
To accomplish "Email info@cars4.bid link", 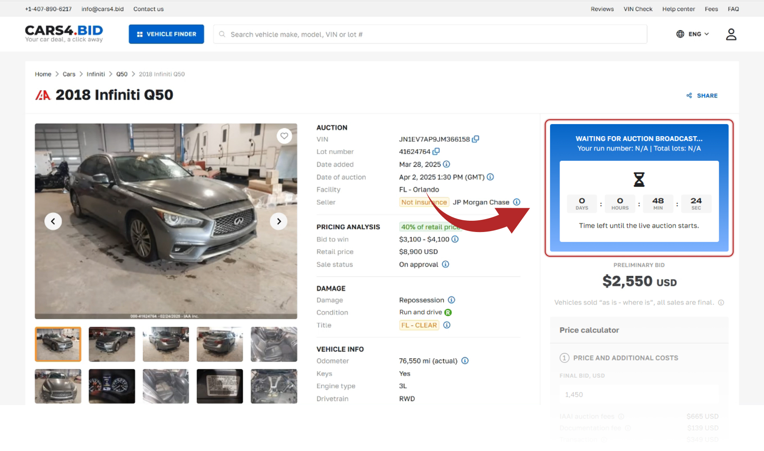I will pos(102,9).
